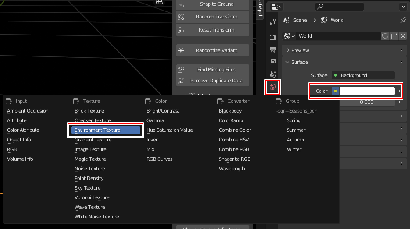410x229 pixels.
Task: Click the Snap to Ground button
Action: [x=213, y=4]
